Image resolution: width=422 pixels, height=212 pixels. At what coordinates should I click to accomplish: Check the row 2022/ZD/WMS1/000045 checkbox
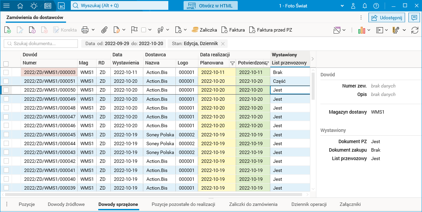click(6, 135)
